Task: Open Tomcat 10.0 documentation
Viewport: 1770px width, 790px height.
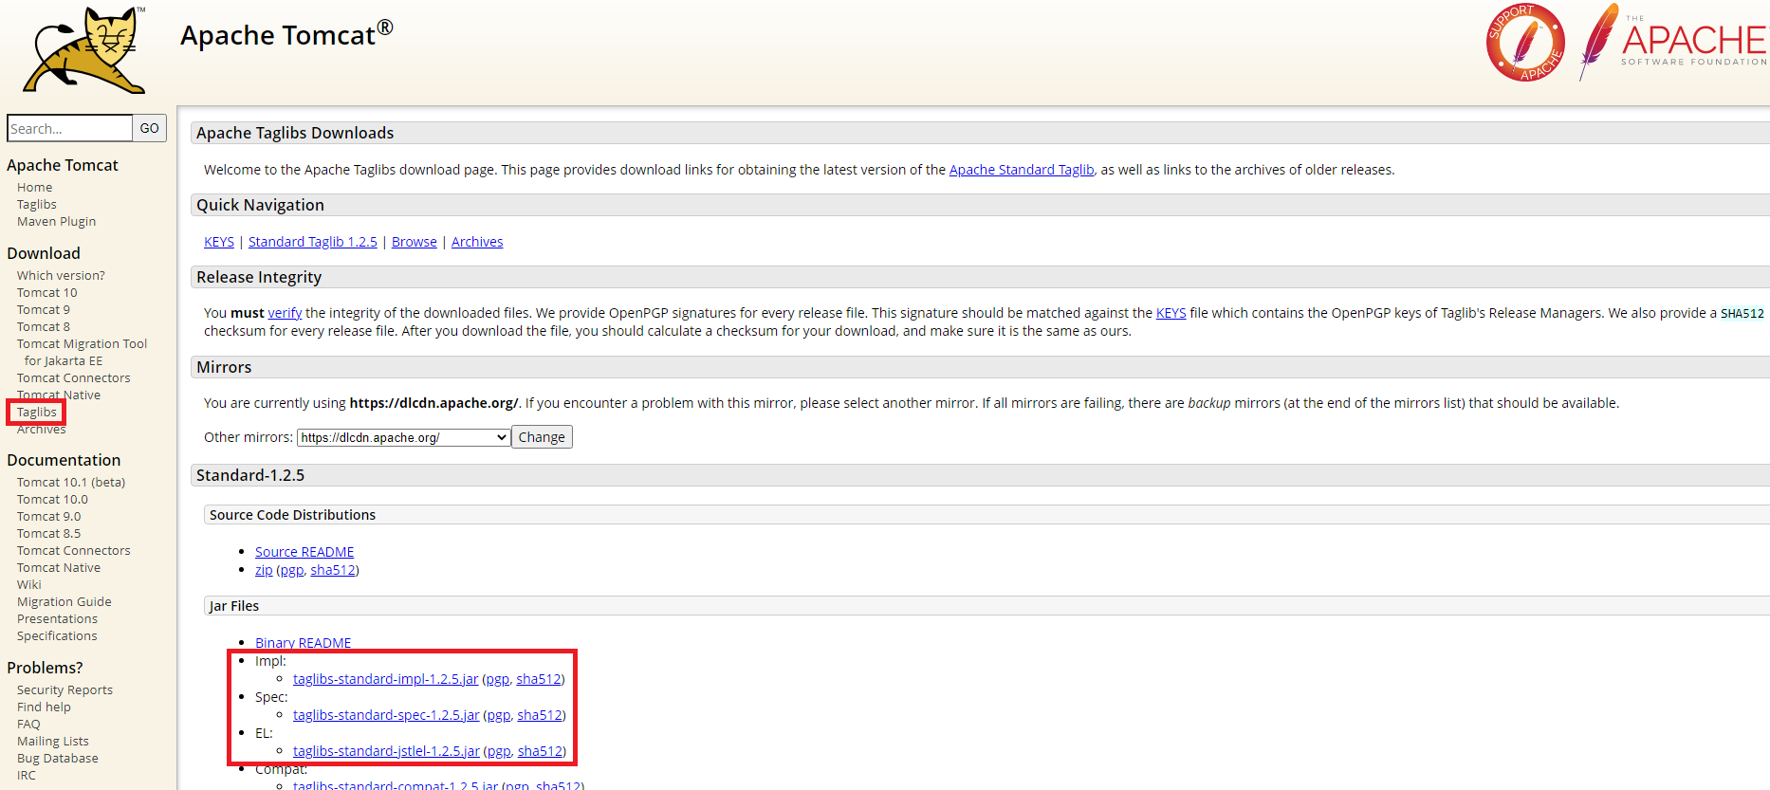Action: pos(52,500)
